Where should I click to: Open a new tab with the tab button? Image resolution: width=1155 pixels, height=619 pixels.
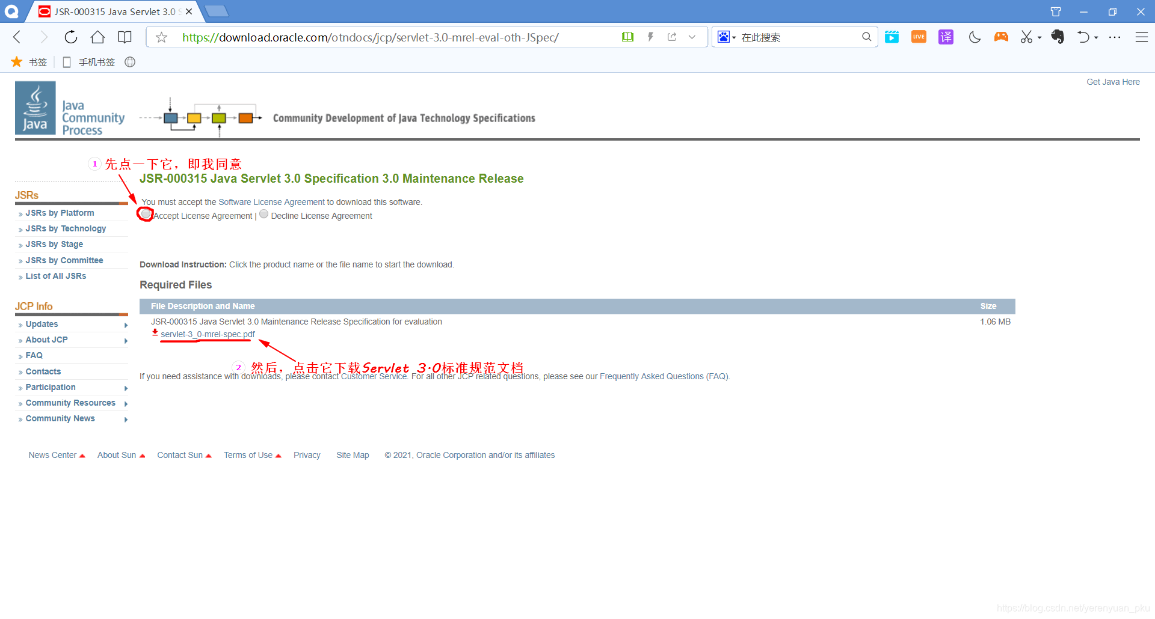(x=216, y=11)
